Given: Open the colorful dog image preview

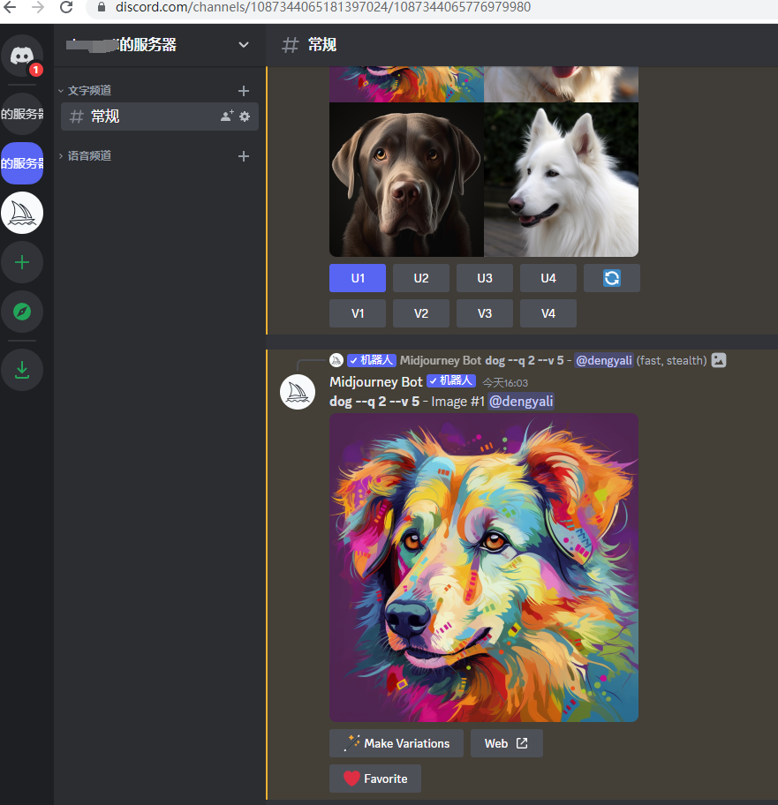Looking at the screenshot, I should [x=483, y=567].
